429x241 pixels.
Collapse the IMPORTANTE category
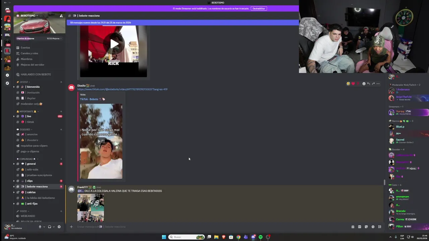point(27,111)
